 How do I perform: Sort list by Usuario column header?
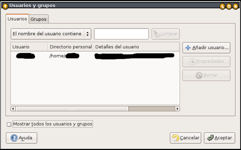point(29,47)
